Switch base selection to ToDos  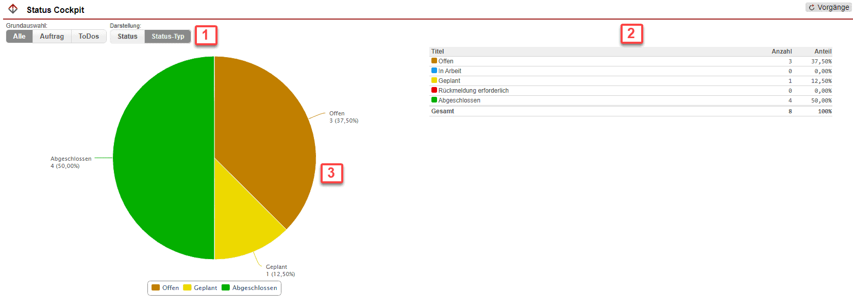click(89, 37)
